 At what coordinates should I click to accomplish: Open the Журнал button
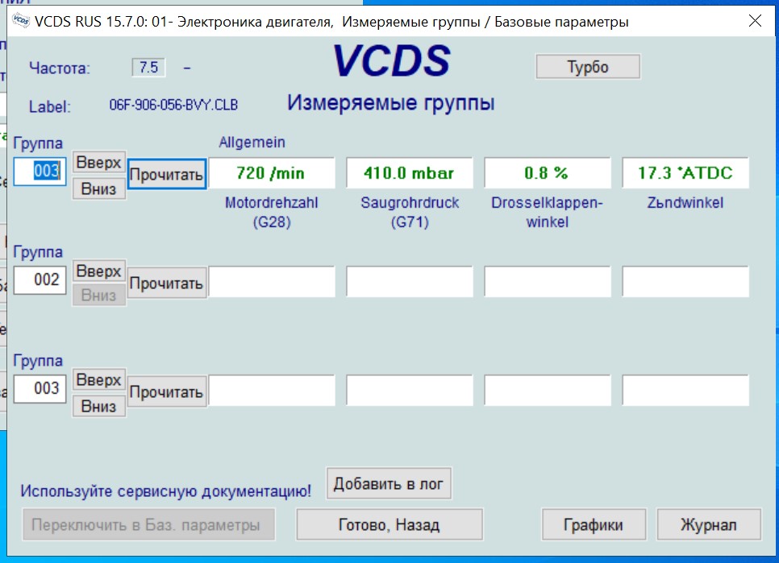click(x=709, y=525)
